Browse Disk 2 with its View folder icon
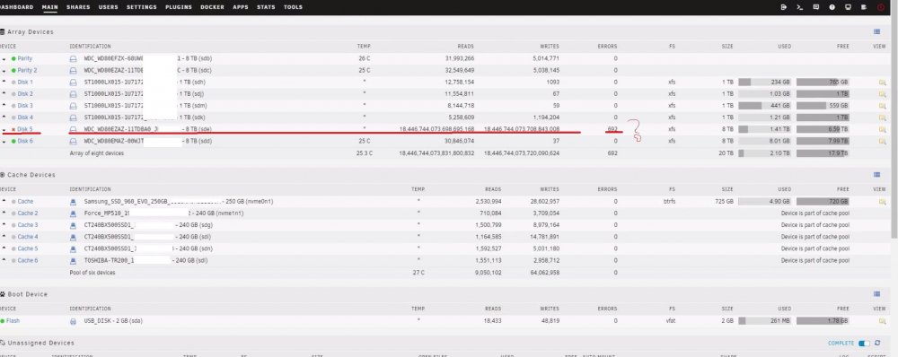This screenshot has height=357, width=898. click(x=882, y=94)
